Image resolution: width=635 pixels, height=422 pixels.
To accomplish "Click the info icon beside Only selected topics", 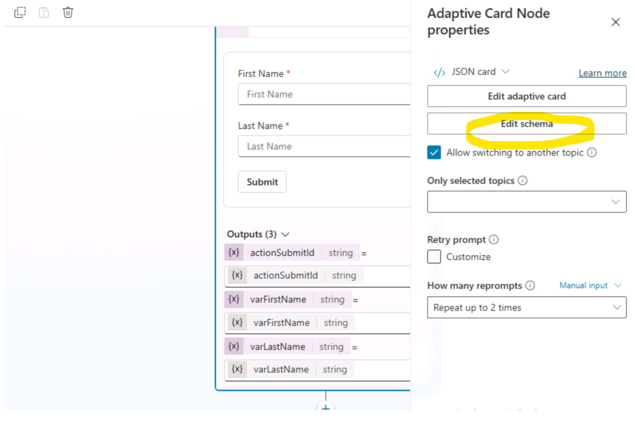I will click(522, 181).
